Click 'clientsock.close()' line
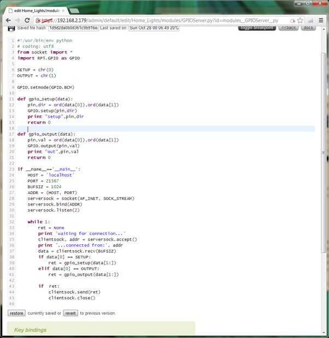This screenshot has height=338, width=329. 72,298
